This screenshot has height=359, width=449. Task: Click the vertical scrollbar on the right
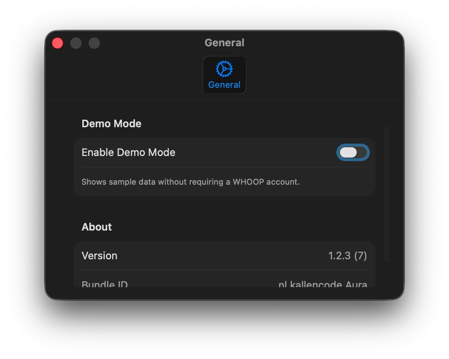(x=387, y=193)
